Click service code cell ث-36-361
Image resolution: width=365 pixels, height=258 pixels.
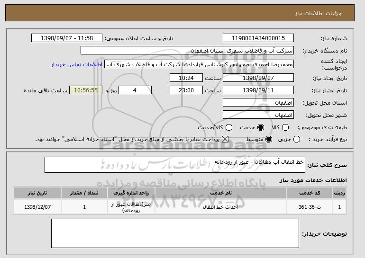pos(310,207)
